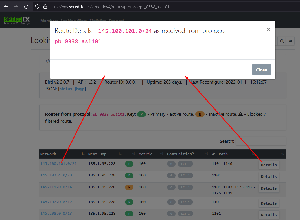Open network link 145.102.4.0/23
300x220 pixels.
[x=56, y=175]
